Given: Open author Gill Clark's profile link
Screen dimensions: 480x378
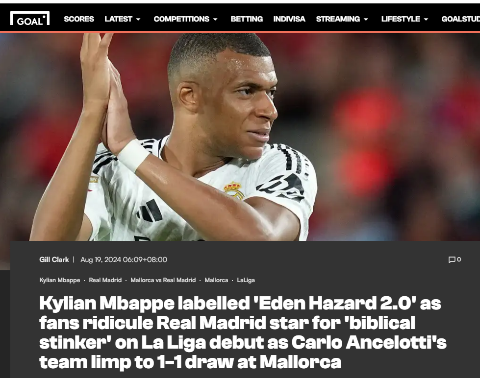Looking at the screenshot, I should click(x=54, y=260).
